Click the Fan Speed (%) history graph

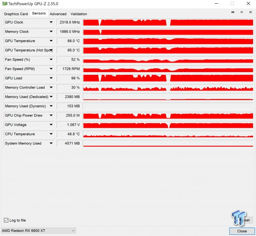(x=168, y=59)
